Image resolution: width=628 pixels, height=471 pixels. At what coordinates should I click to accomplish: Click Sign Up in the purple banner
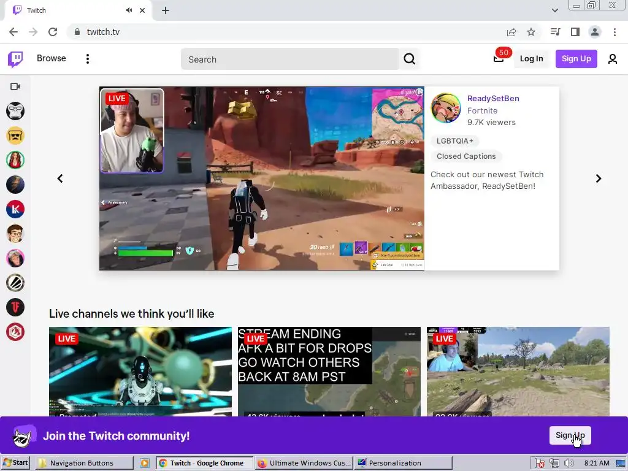click(570, 435)
